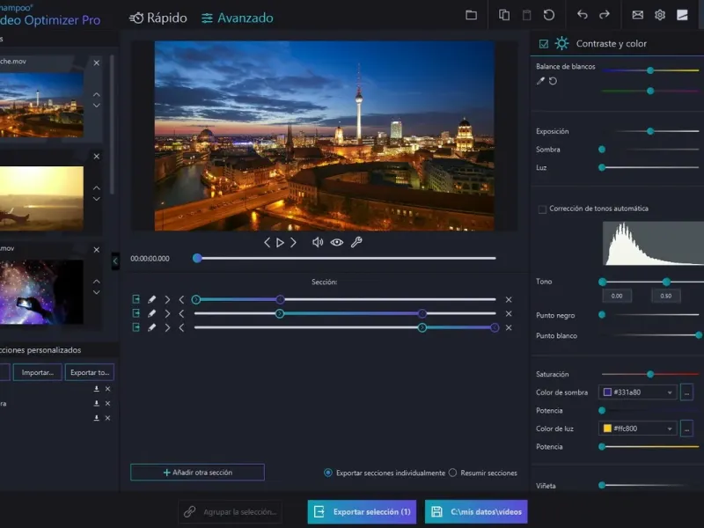704x528 pixels.
Task: Open the Color de sombra dropdown
Action: (638, 392)
